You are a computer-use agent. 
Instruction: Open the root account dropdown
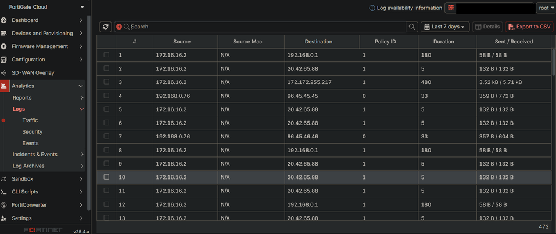[546, 8]
